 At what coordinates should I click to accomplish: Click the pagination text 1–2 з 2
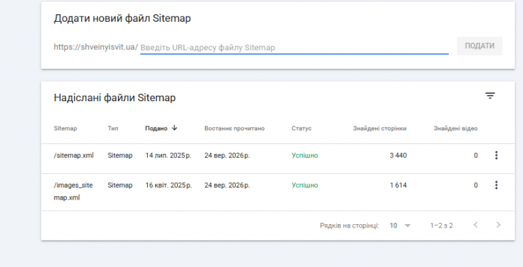click(441, 226)
